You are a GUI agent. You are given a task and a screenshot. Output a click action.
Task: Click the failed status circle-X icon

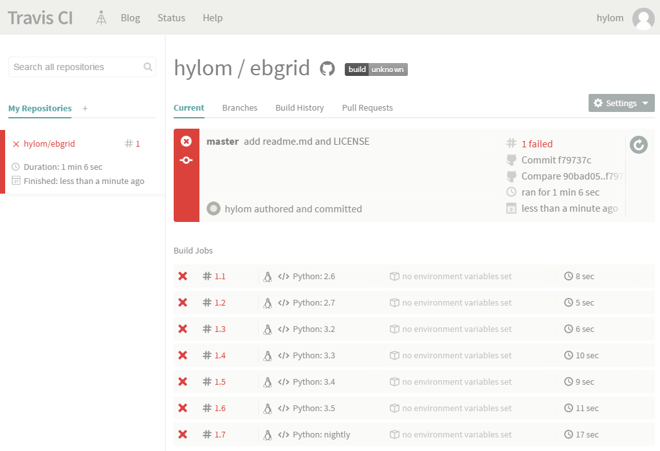[x=186, y=141]
